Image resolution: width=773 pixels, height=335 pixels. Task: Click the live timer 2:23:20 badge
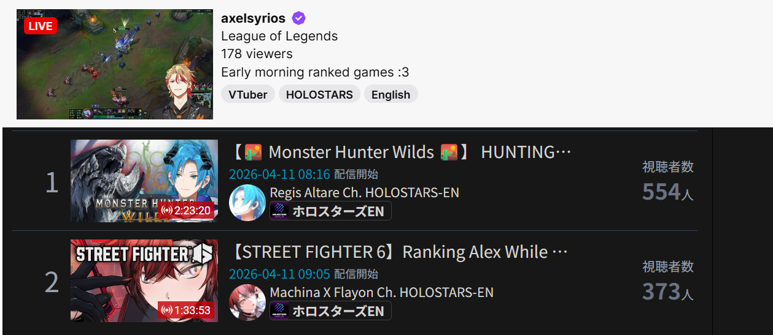click(186, 211)
